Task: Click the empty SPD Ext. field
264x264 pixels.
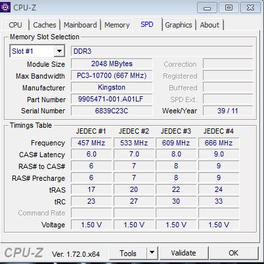Action: coord(228,99)
